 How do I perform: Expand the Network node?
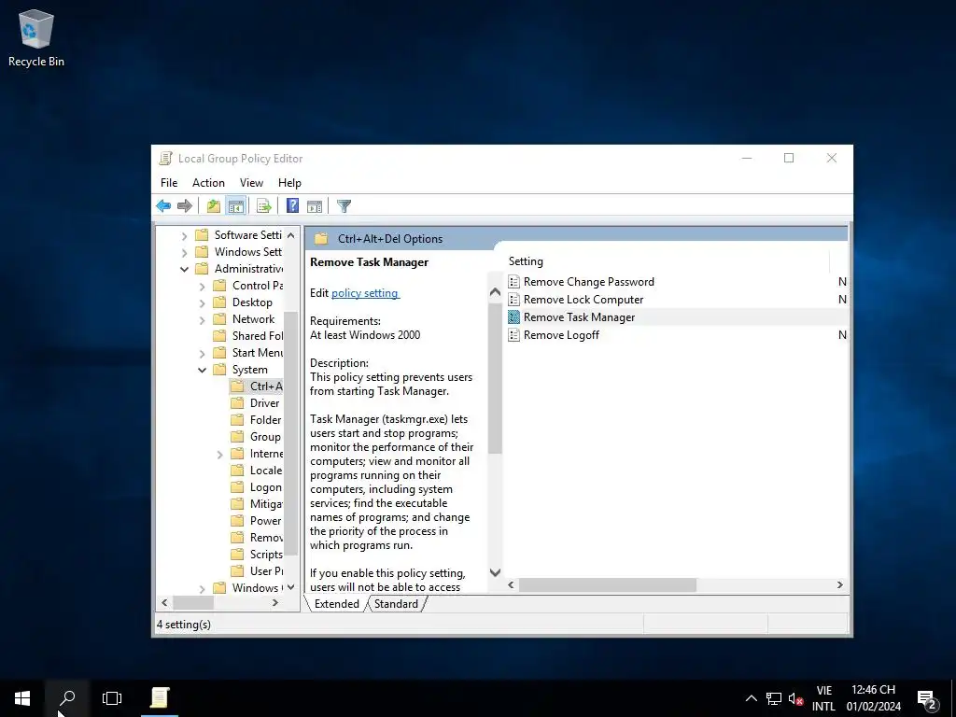tap(202, 319)
